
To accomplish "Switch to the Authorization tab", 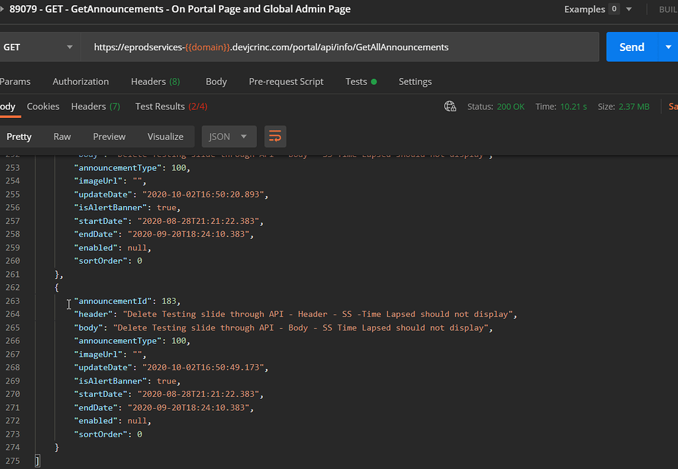I will pyautogui.click(x=80, y=81).
